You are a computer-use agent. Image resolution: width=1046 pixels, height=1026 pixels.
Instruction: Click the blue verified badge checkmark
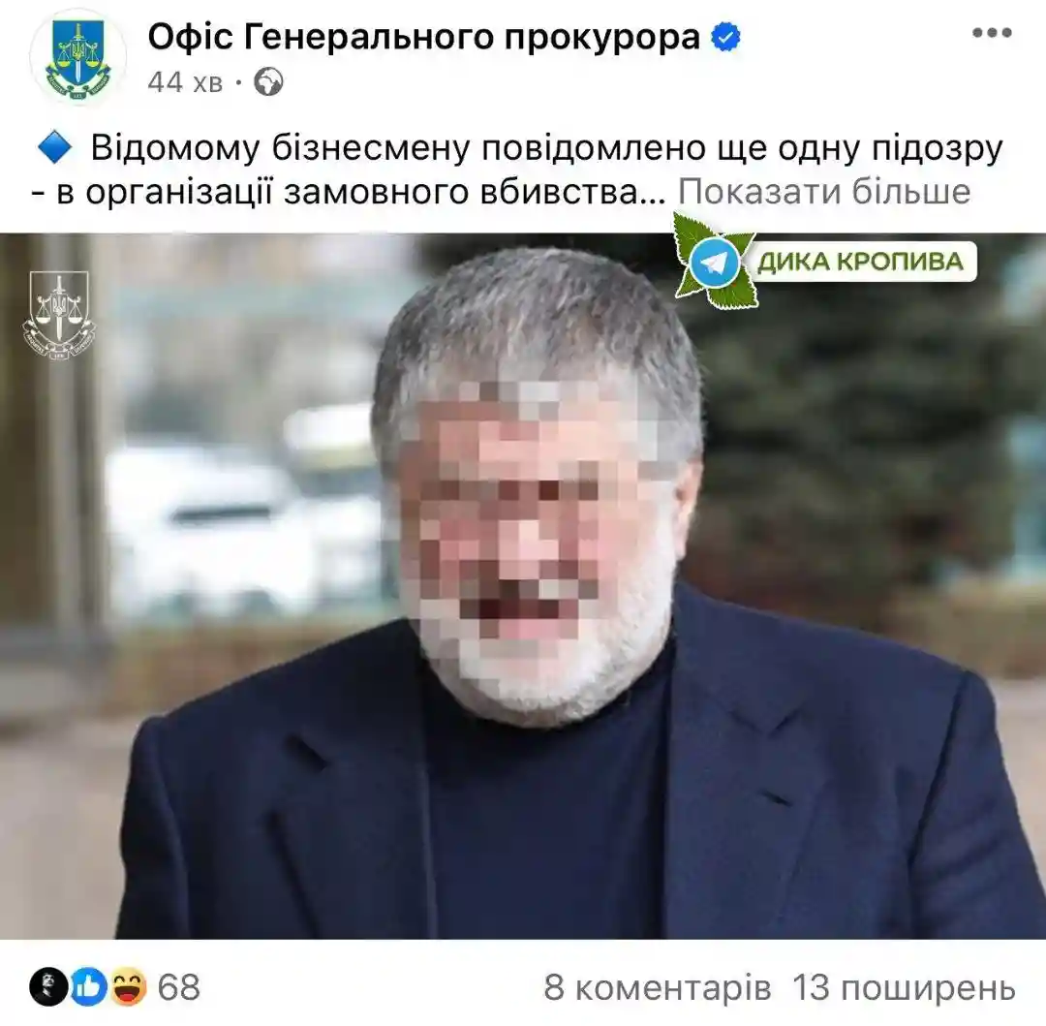(x=725, y=37)
